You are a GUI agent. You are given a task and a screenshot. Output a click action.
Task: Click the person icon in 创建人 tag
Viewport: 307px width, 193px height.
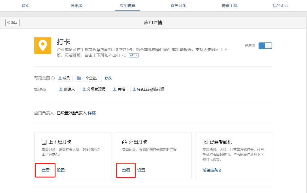tap(61, 89)
